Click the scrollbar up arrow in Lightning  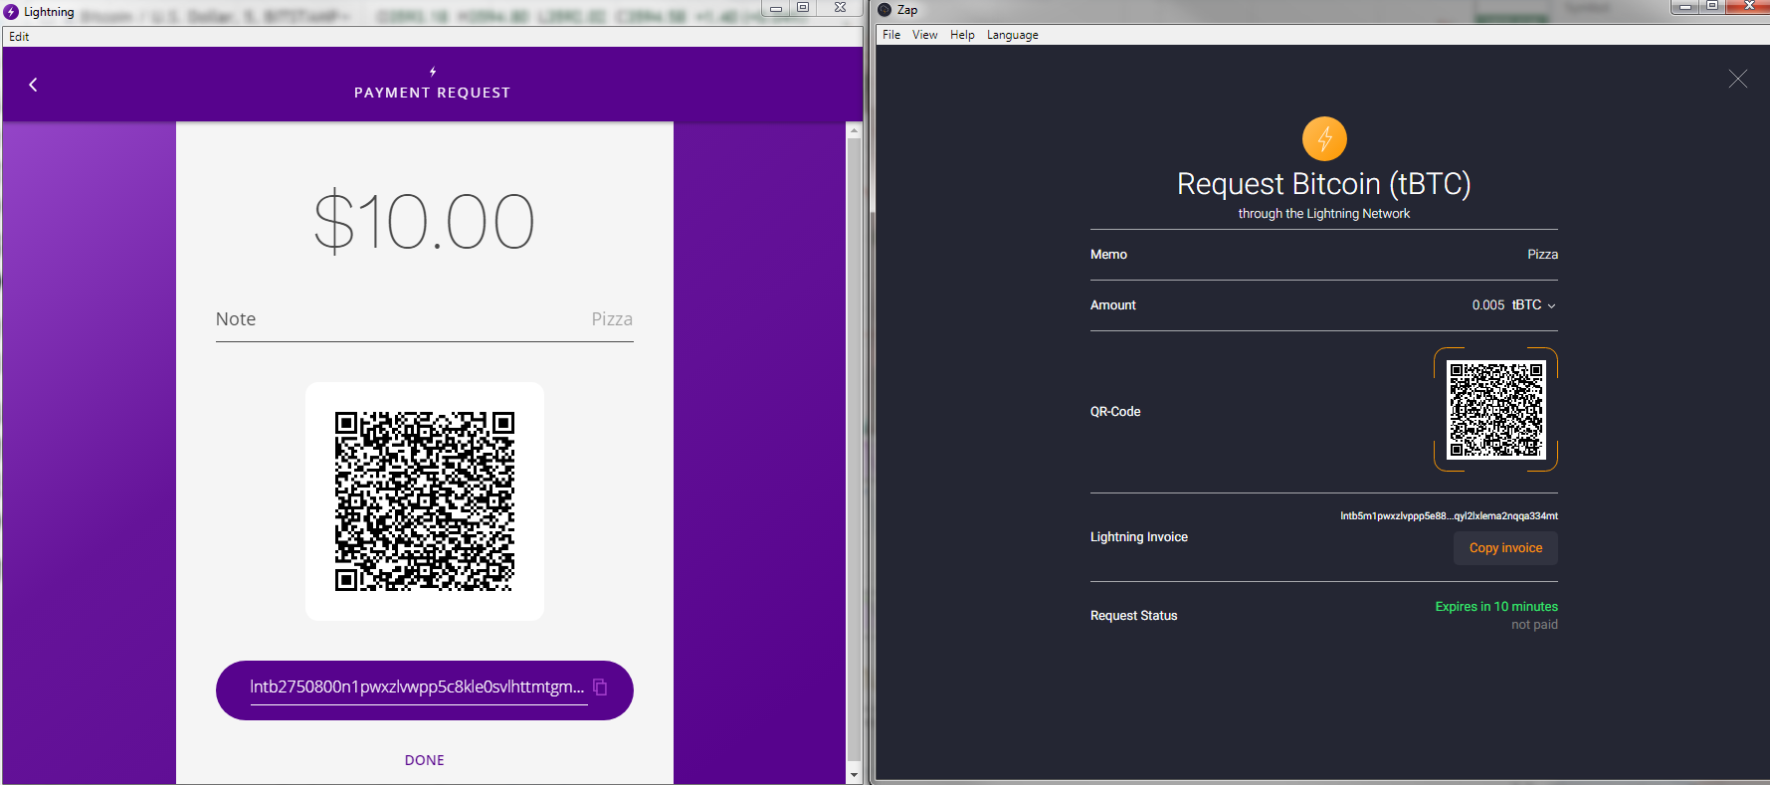point(854,130)
